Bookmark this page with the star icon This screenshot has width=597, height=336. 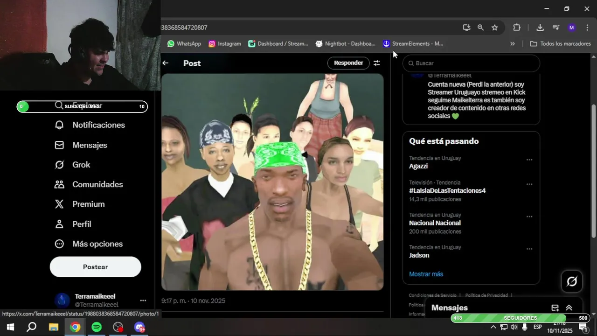(x=494, y=28)
